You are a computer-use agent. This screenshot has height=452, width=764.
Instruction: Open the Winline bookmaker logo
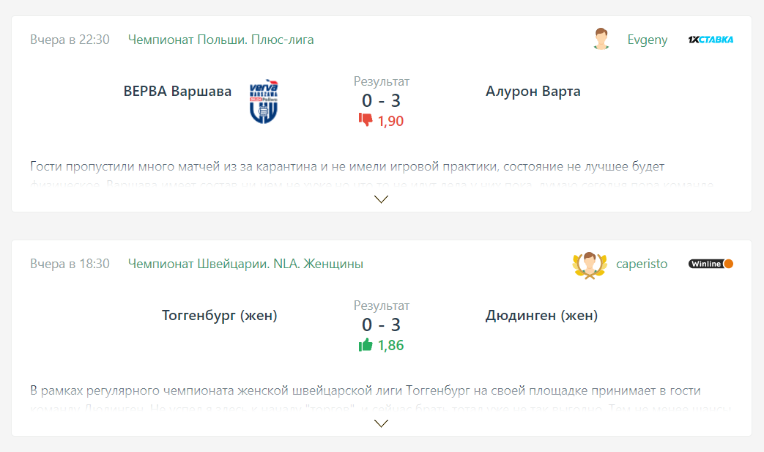pos(711,264)
